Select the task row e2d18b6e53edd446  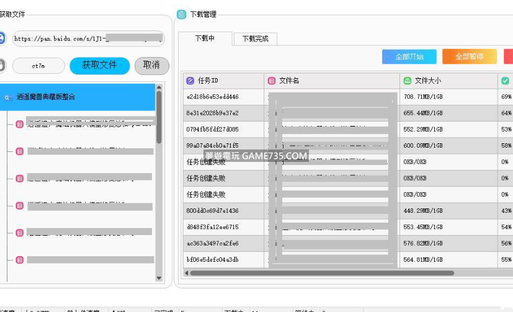212,97
